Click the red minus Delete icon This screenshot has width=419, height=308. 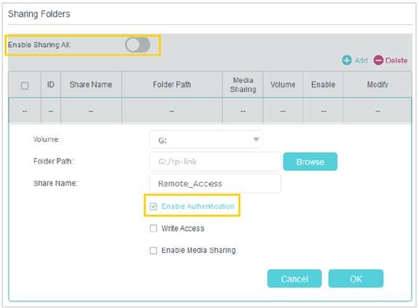(378, 60)
